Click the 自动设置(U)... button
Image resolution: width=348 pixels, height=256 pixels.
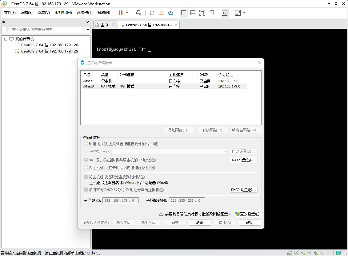(x=243, y=151)
